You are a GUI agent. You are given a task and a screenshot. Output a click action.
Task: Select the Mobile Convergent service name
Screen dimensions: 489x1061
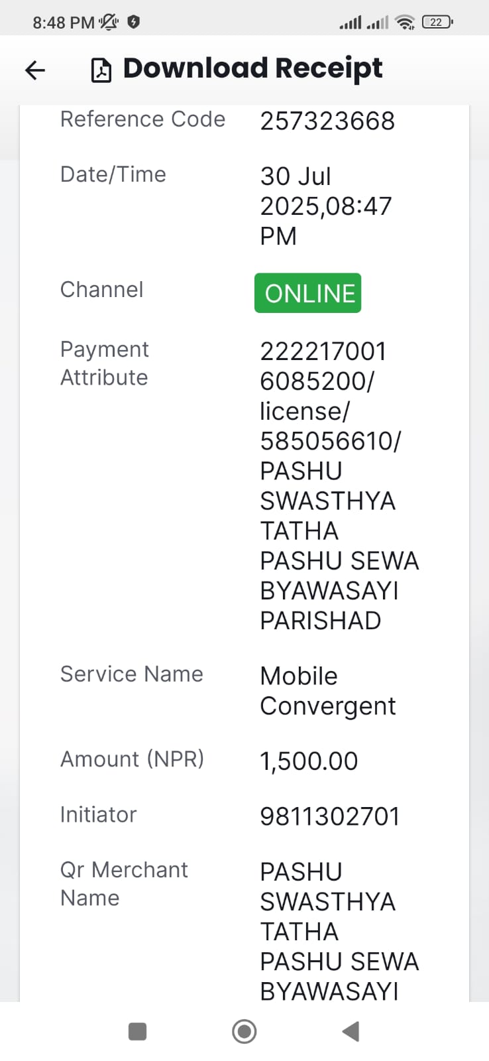(x=328, y=691)
